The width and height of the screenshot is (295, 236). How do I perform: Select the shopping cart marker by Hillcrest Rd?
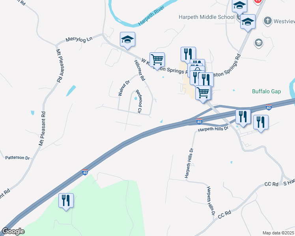coord(157,61)
